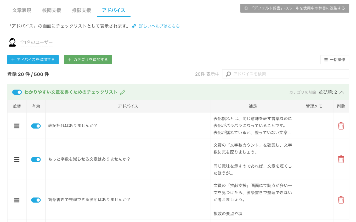The height and width of the screenshot is (222, 356).
Task: Select the 推敲支援 tab
Action: point(82,10)
